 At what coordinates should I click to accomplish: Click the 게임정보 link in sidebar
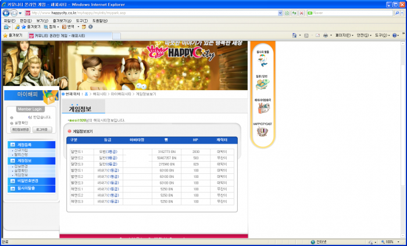20,174
